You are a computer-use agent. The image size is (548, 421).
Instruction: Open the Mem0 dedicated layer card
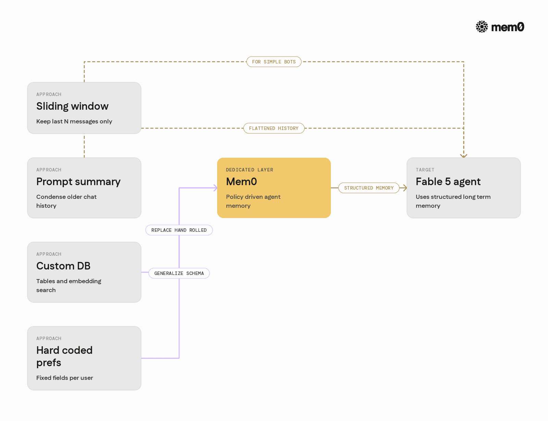click(274, 188)
